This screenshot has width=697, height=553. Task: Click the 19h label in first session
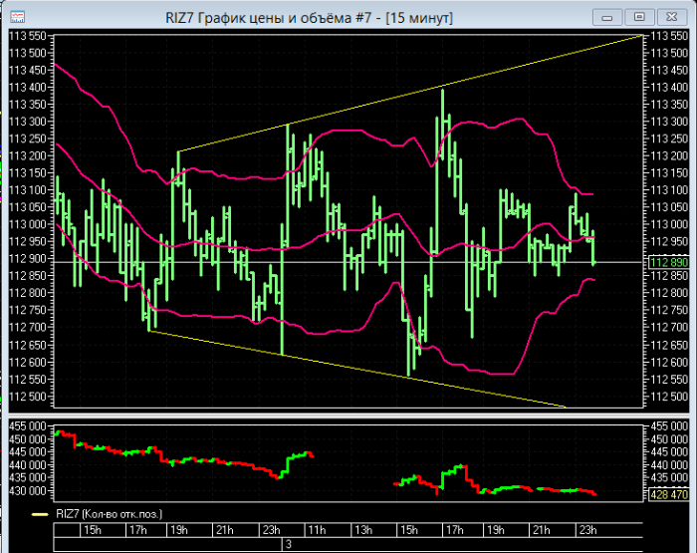(x=179, y=530)
